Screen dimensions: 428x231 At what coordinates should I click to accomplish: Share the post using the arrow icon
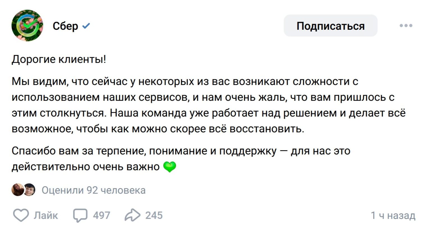pos(133,215)
